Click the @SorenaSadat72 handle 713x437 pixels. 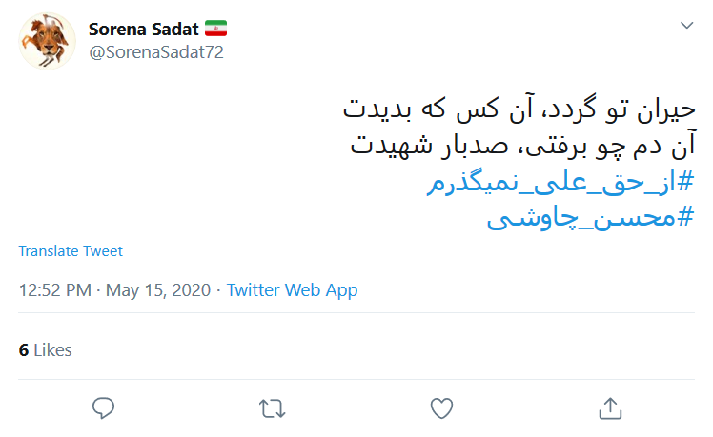[x=156, y=52]
